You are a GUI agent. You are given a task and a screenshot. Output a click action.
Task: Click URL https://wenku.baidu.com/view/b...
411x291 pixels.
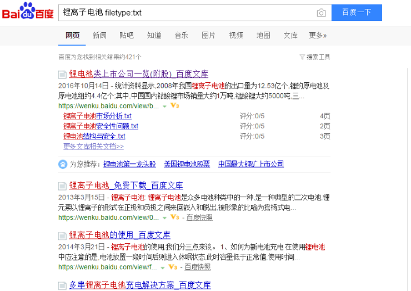[108, 106]
